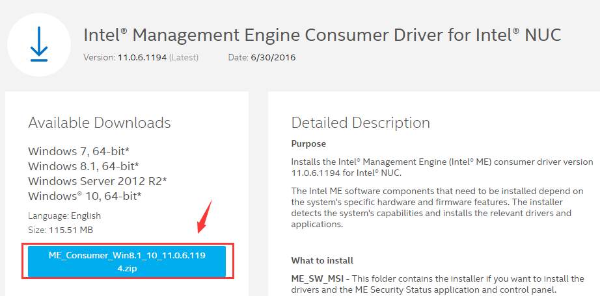This screenshot has height=296, width=600.
Task: Click the Language: English label
Action: pyautogui.click(x=64, y=216)
